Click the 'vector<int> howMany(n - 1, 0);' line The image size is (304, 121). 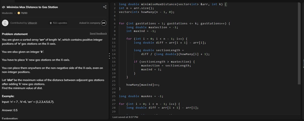(x=147, y=12)
